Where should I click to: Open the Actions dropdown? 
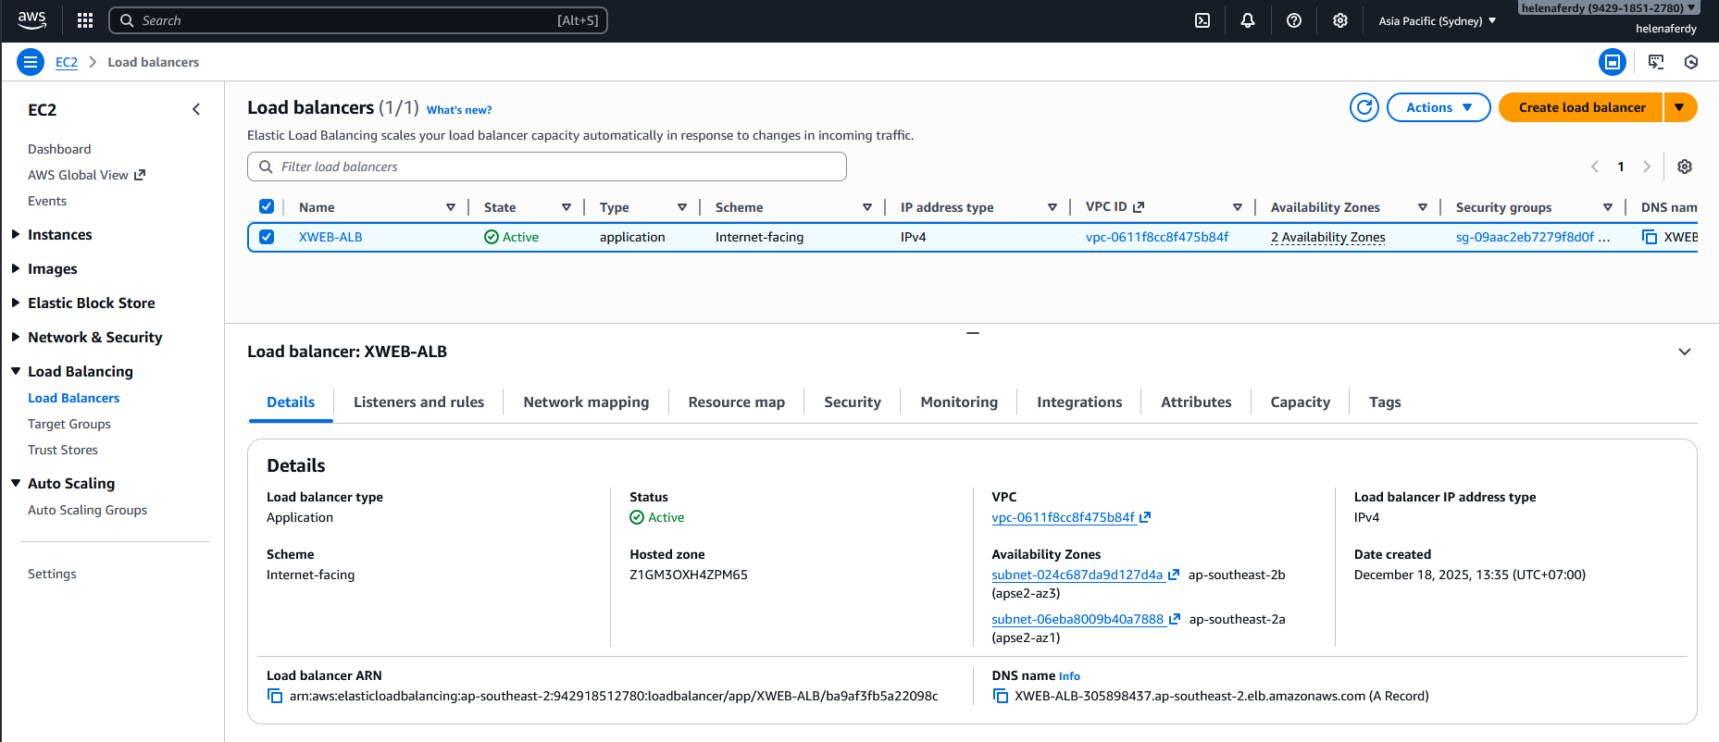[x=1438, y=107]
